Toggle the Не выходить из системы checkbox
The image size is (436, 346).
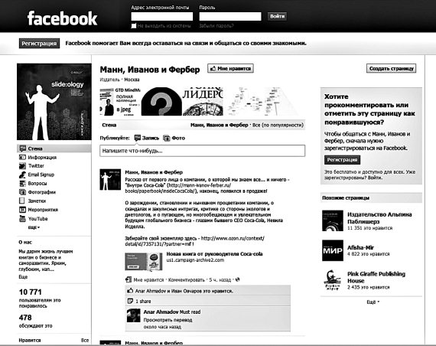pos(134,26)
